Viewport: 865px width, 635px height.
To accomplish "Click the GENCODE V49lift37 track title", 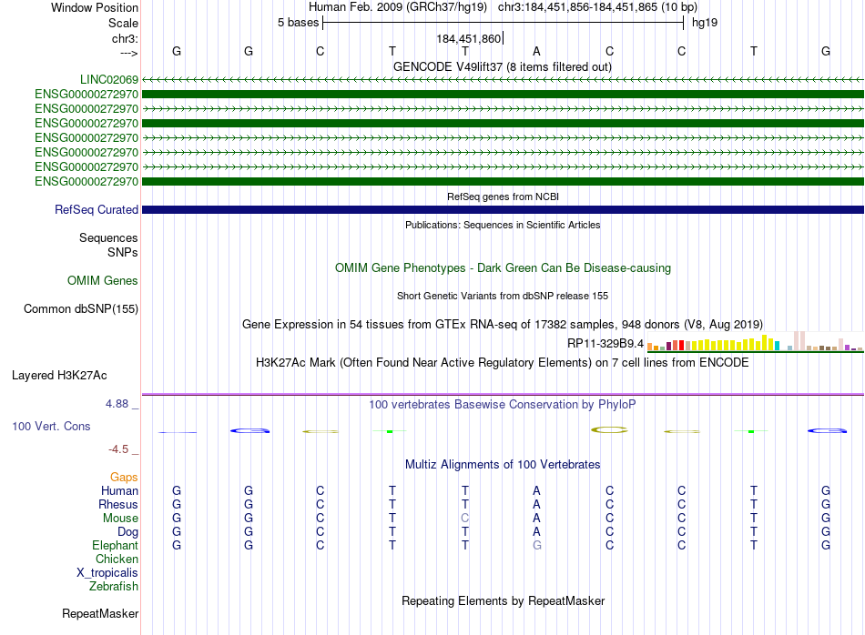I will click(x=503, y=66).
